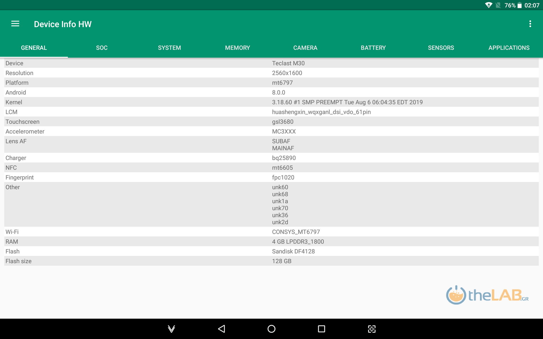
Task: Go to the BATTERY tab
Action: 373,48
